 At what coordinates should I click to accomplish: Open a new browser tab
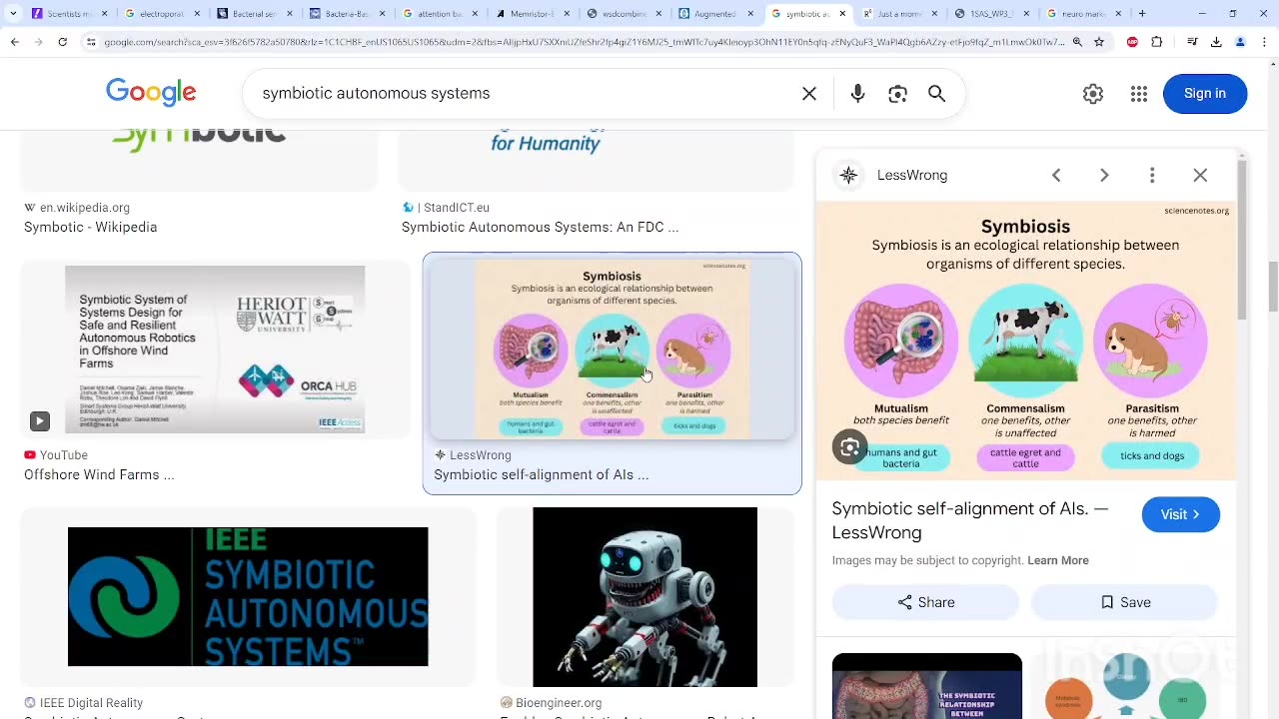click(1142, 14)
